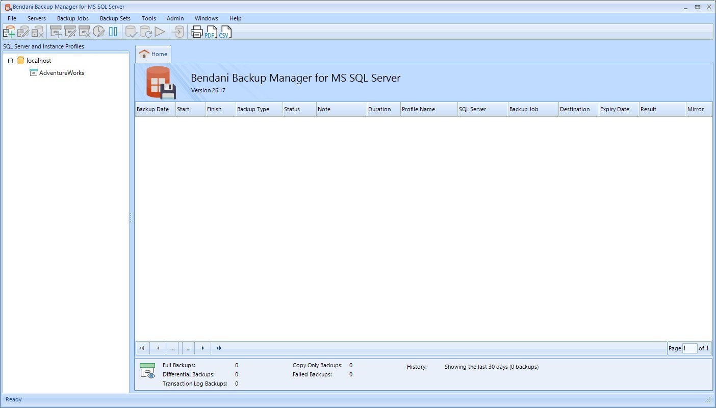716x408 pixels.
Task: Open the Backup Jobs menu
Action: click(73, 18)
